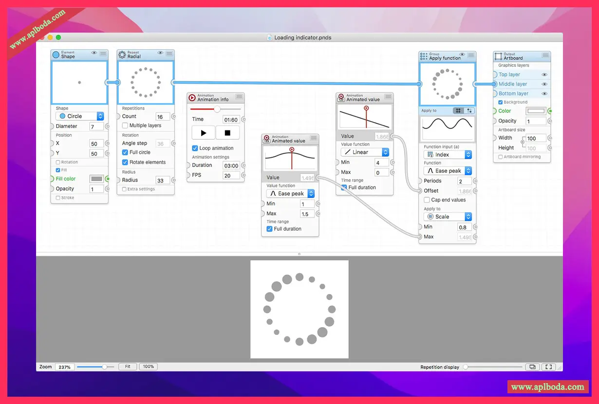Open Ease peak dropdown in Animated value node
This screenshot has width=599, height=404.
point(290,193)
